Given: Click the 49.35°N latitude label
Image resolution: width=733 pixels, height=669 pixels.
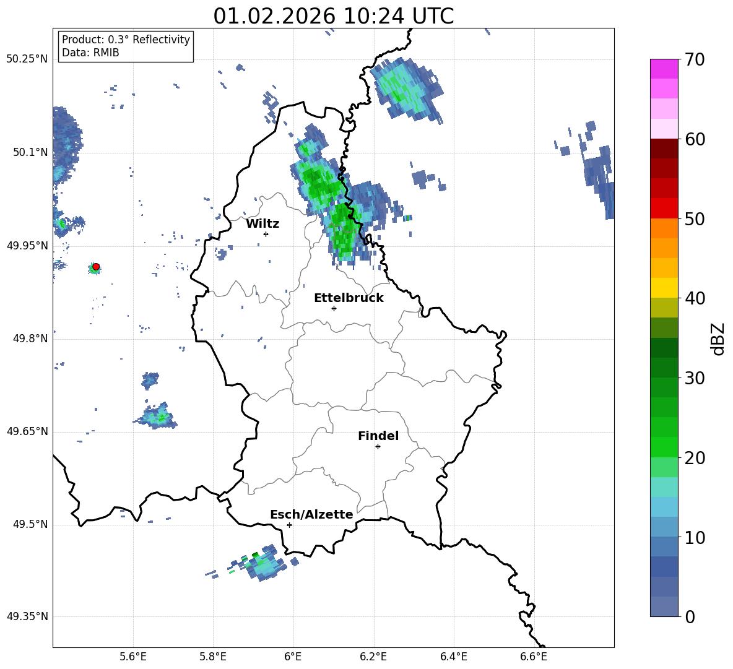Looking at the screenshot, I should coord(27,616).
